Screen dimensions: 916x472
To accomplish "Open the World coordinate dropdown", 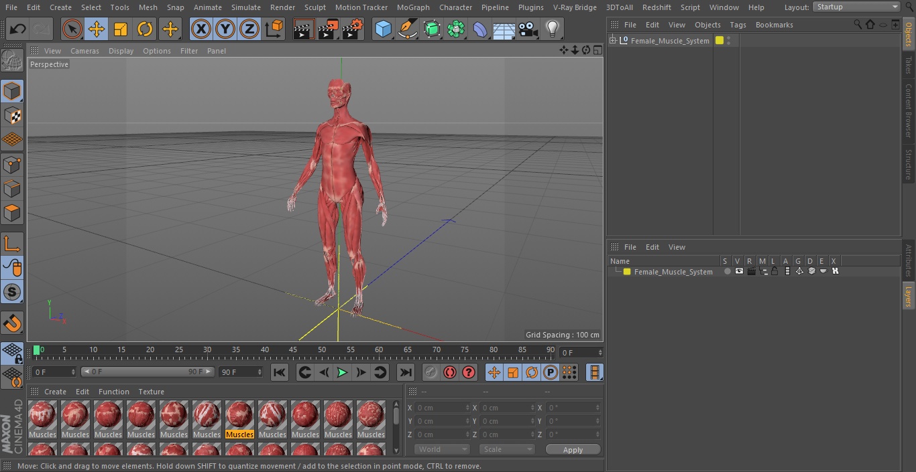I will [442, 449].
